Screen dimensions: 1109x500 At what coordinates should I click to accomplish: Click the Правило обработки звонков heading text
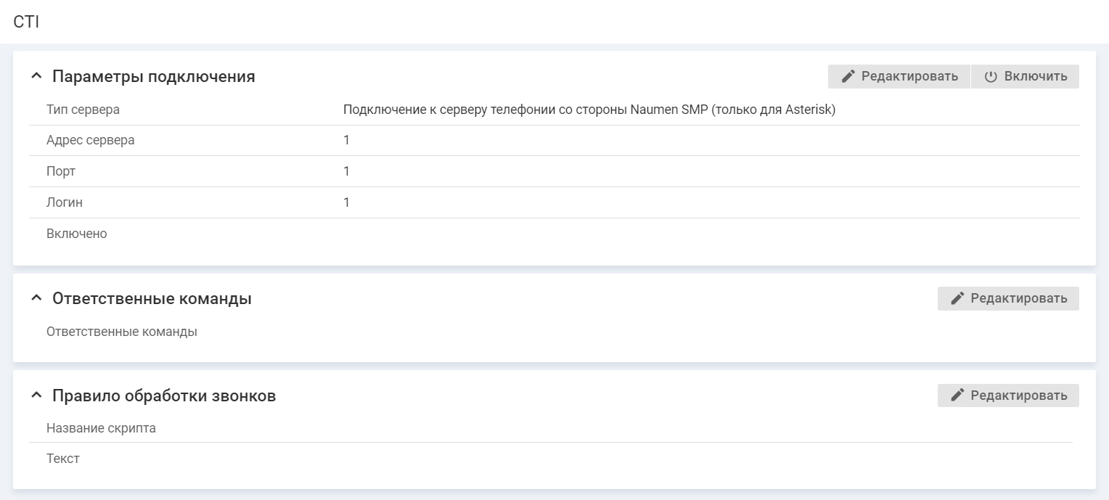tap(163, 396)
